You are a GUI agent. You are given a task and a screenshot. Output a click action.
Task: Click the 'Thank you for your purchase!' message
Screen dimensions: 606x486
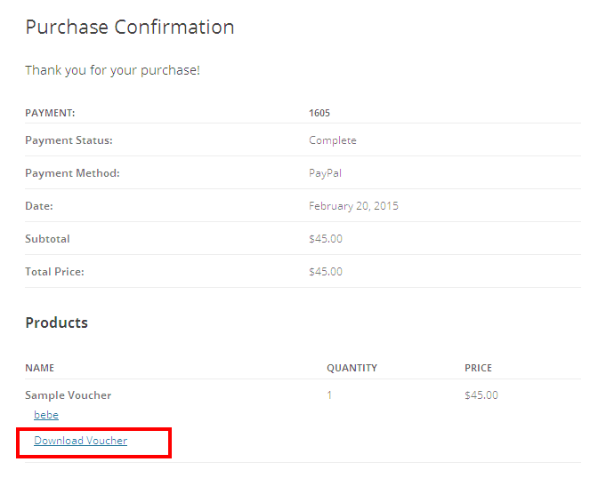pyautogui.click(x=112, y=70)
